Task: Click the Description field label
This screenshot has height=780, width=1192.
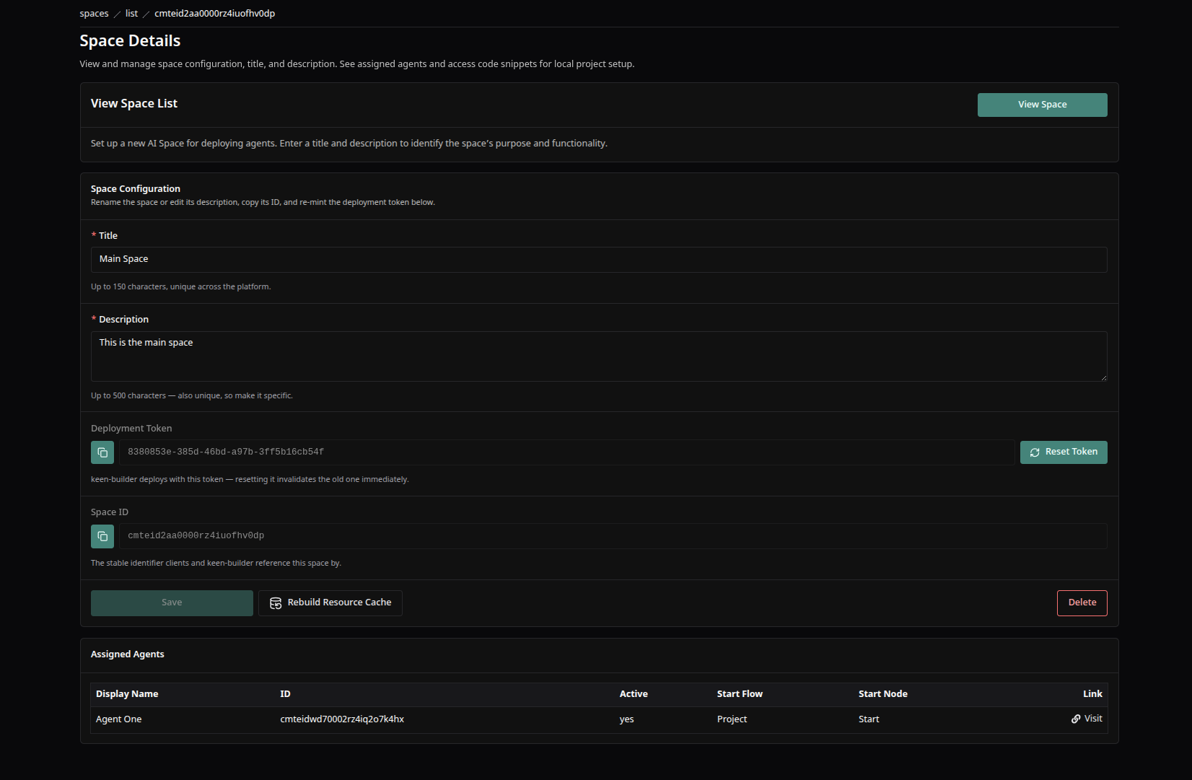Action: click(x=123, y=320)
